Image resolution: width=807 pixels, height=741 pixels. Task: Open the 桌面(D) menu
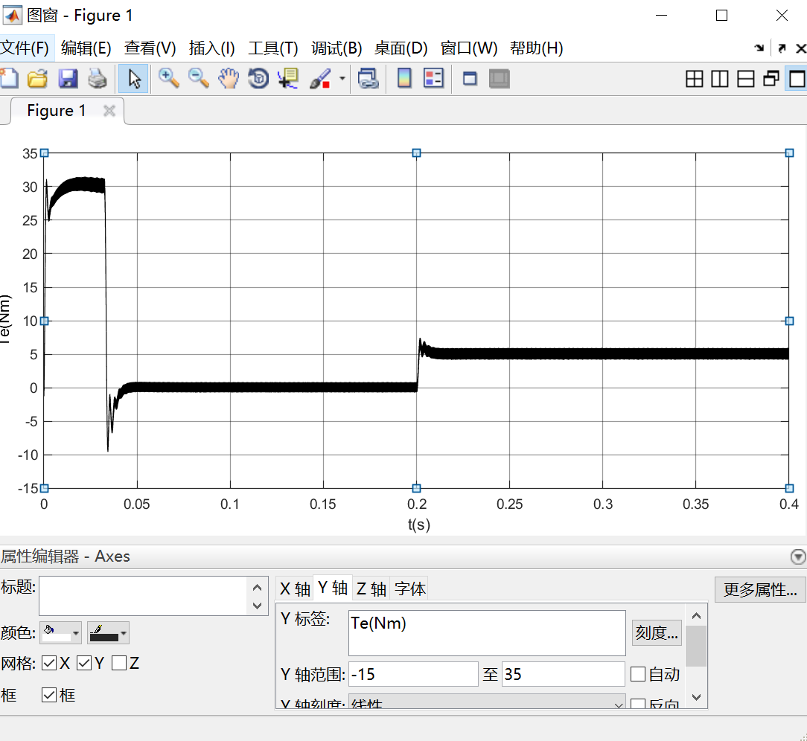click(401, 48)
